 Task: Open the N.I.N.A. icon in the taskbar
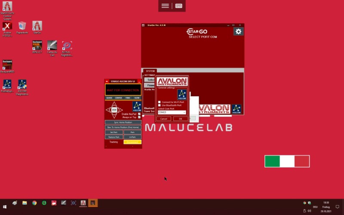click(73, 203)
